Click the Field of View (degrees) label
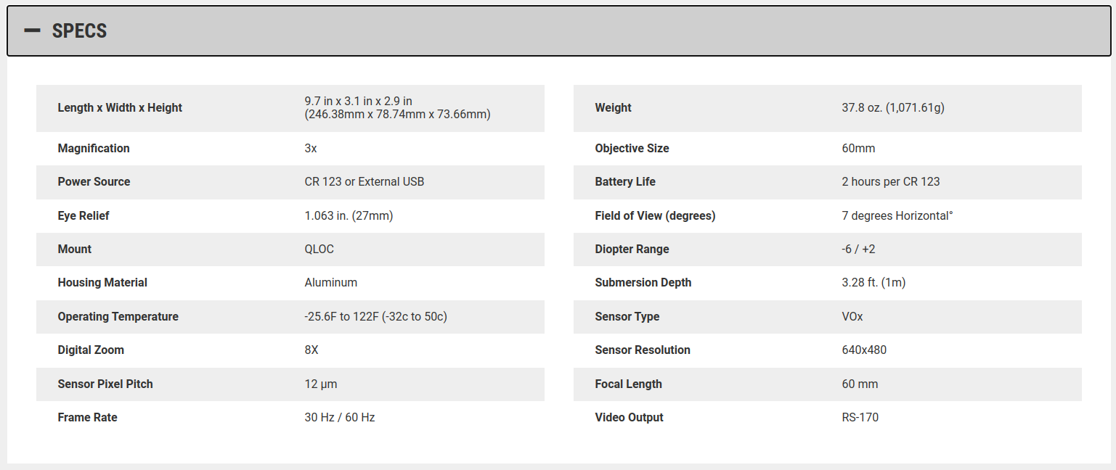Image resolution: width=1116 pixels, height=470 pixels. point(655,216)
